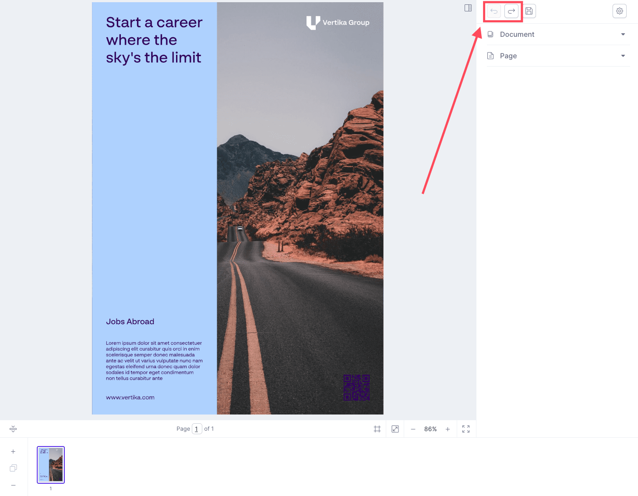Toggle the grid guides icon
This screenshot has width=638, height=496.
pos(377,429)
